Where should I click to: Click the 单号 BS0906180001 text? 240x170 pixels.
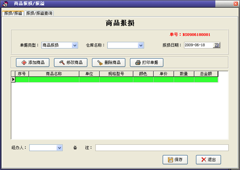tap(190, 34)
